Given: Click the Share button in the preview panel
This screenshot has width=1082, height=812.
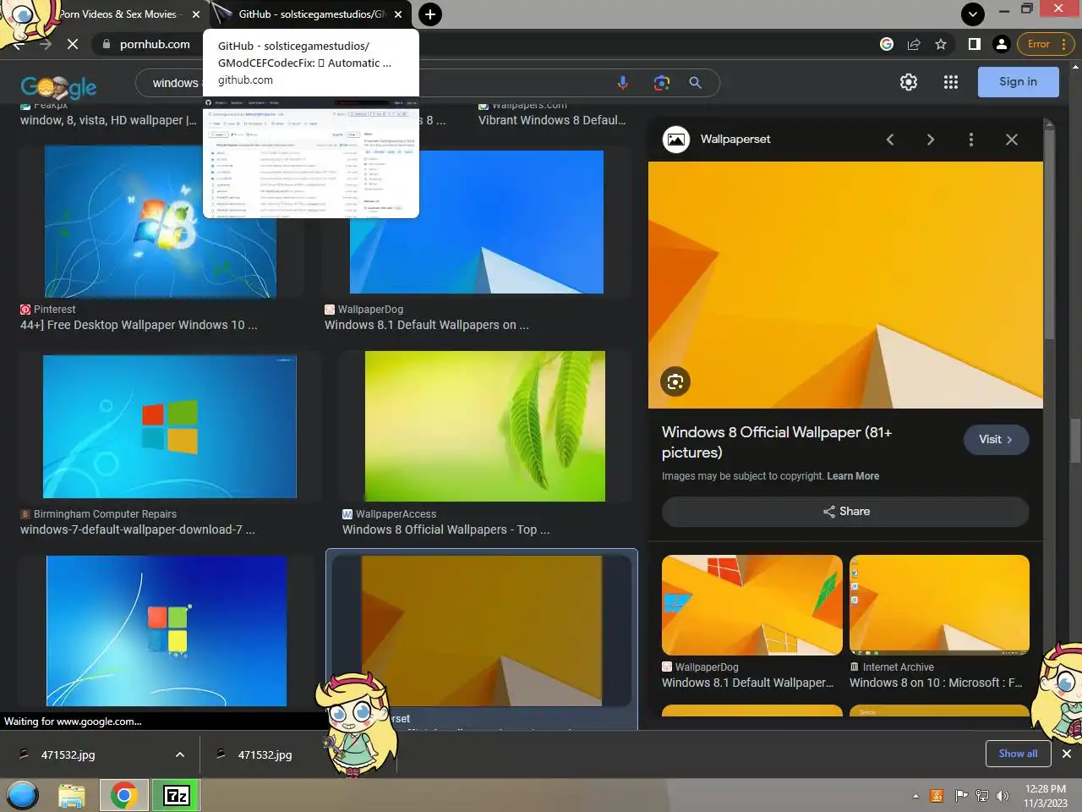Looking at the screenshot, I should [x=845, y=512].
